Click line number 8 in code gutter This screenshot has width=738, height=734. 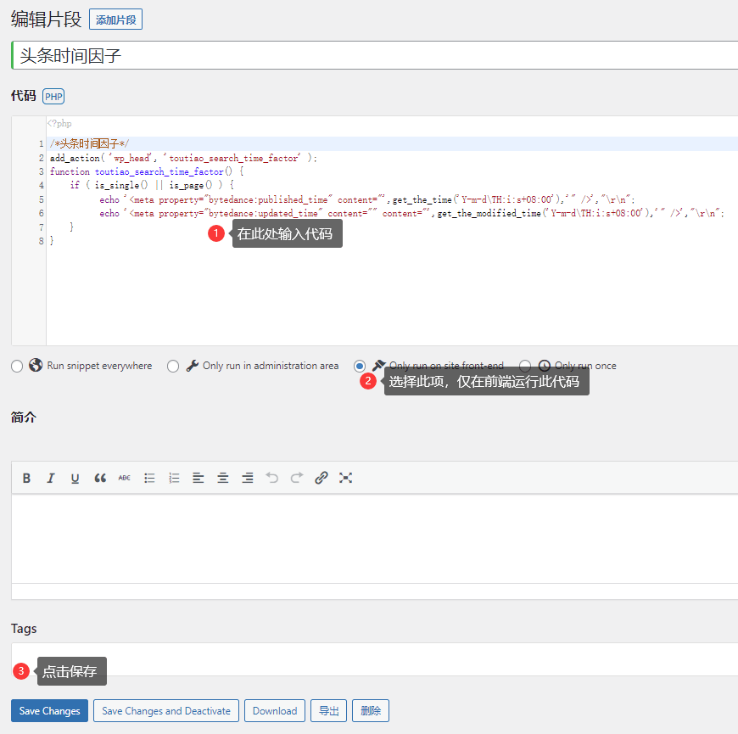pyautogui.click(x=41, y=241)
